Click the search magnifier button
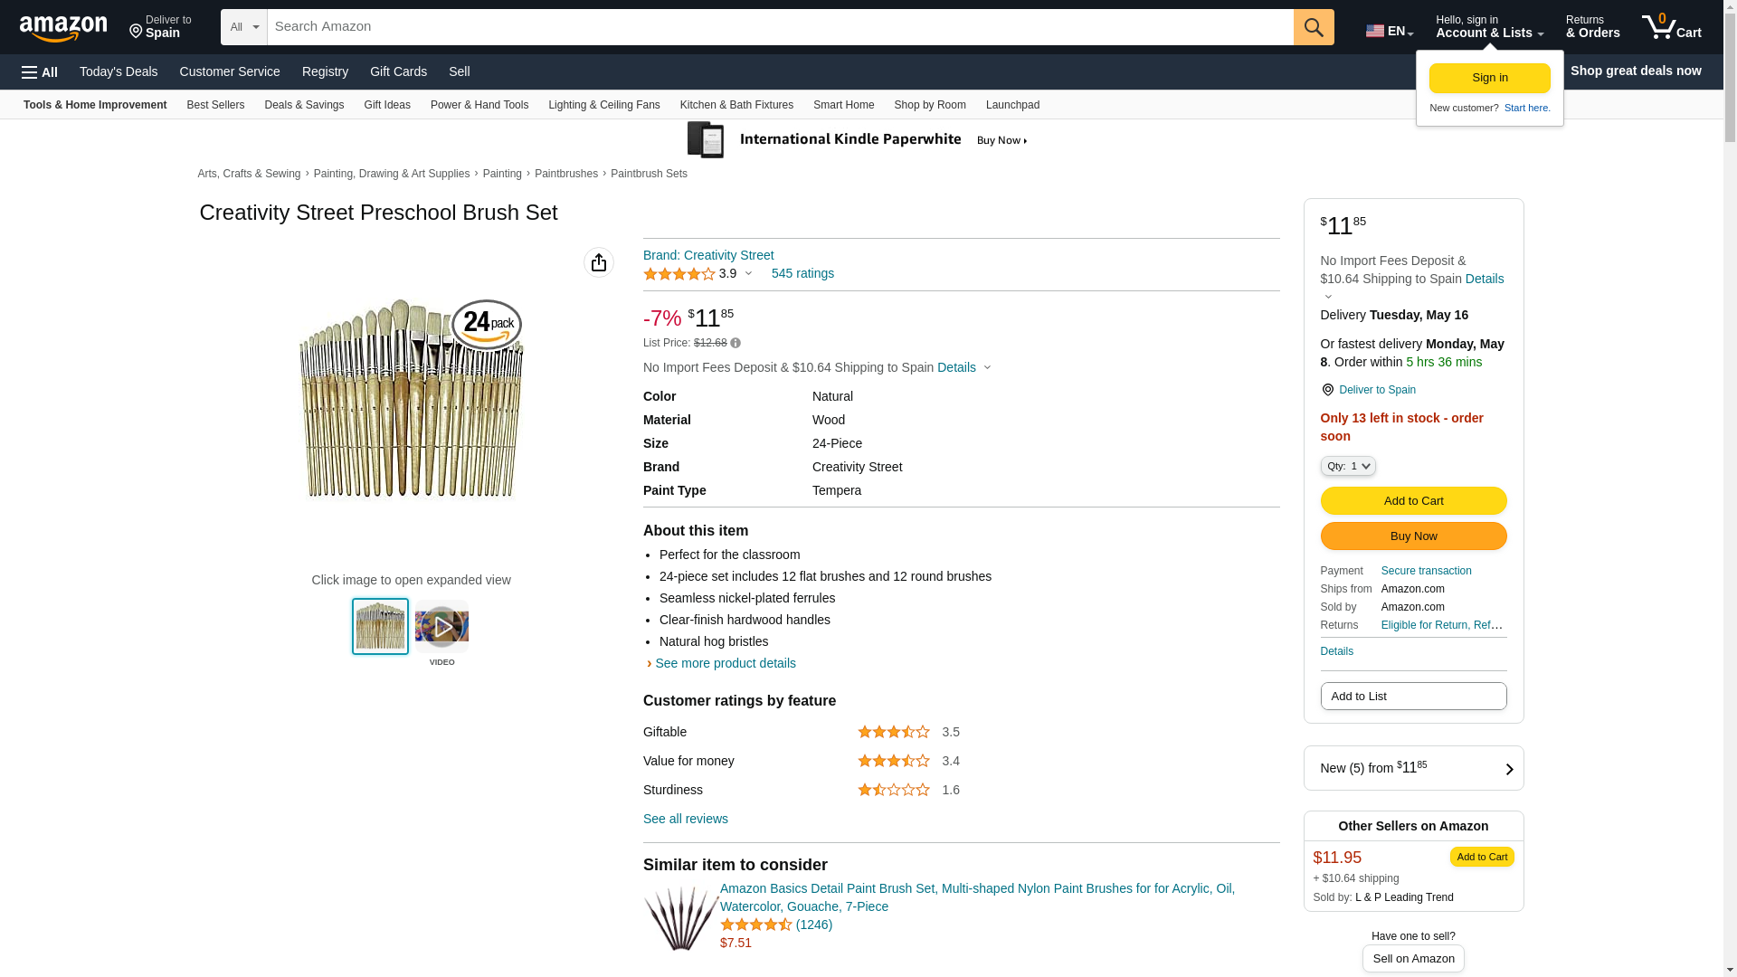 point(1314,27)
